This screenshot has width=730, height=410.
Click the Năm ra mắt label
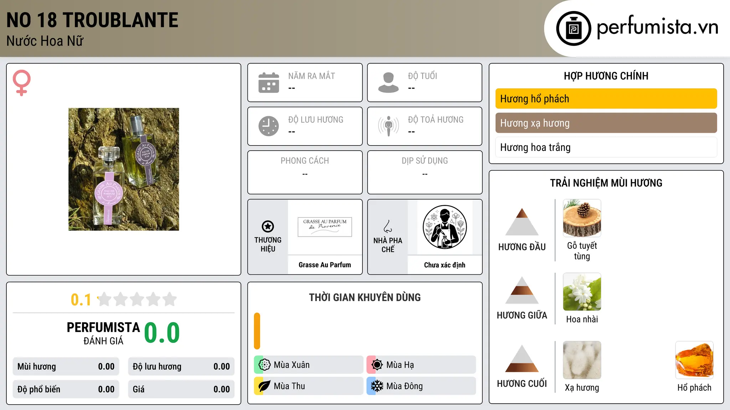pyautogui.click(x=312, y=76)
